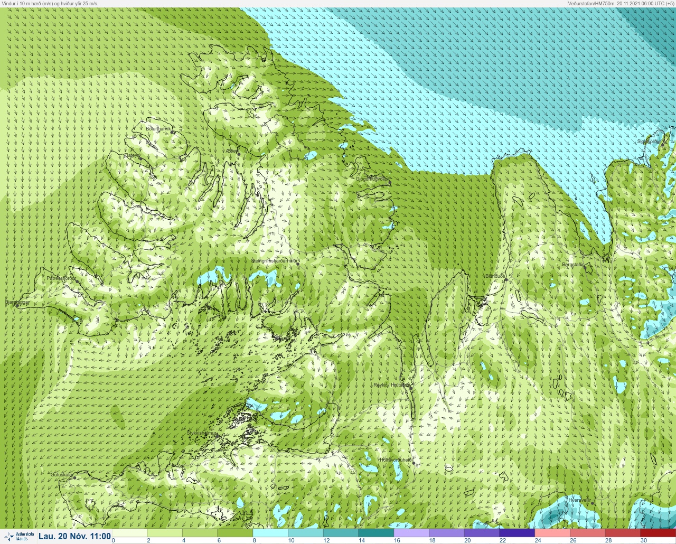Click the date label Lau. 20 Nóv. 11:00
676x544 pixels.
(74, 536)
